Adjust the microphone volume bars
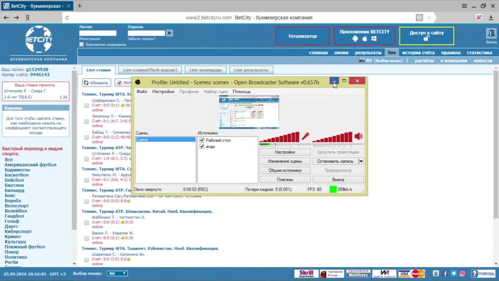This screenshot has height=281, width=499. tap(279, 137)
